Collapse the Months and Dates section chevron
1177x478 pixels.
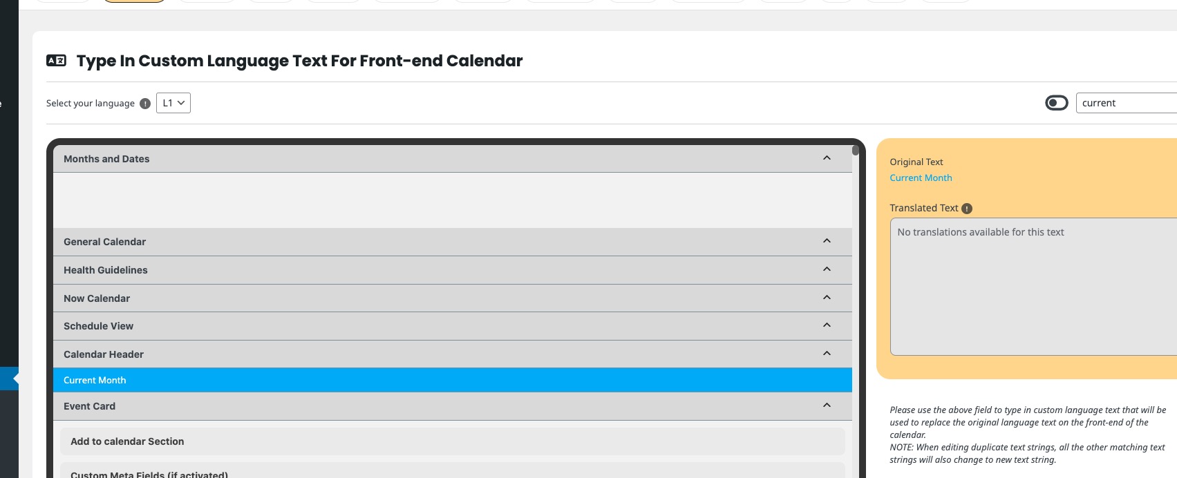click(827, 158)
